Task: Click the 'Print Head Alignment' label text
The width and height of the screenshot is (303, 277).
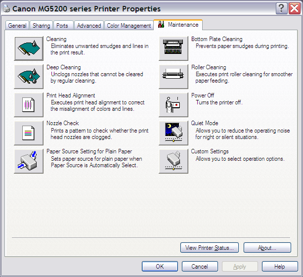Action: pos(71,95)
